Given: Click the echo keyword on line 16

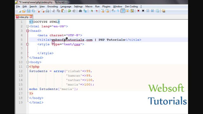Looking at the screenshot, I should point(33,89).
